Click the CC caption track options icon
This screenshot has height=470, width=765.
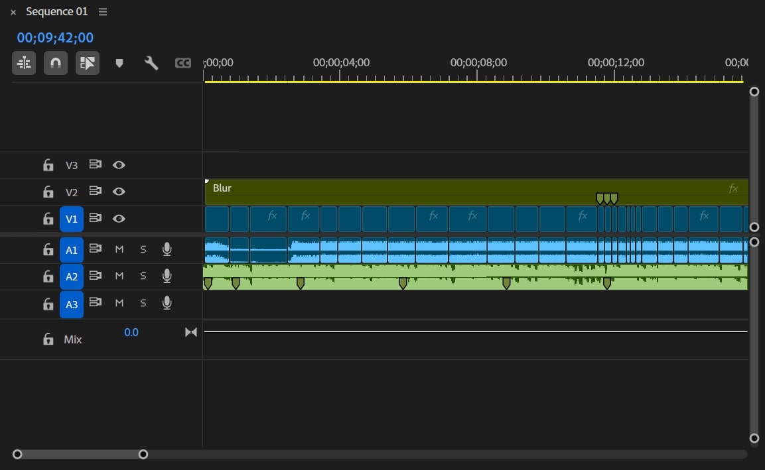coord(183,63)
